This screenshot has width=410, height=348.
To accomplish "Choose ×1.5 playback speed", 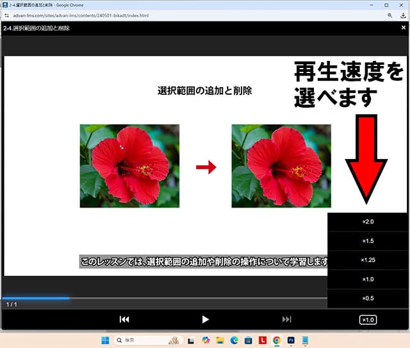I will pyautogui.click(x=368, y=241).
